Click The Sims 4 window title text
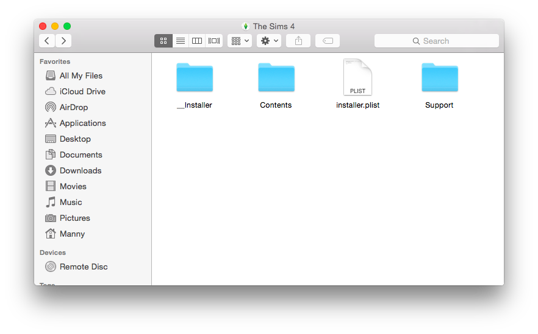 [274, 26]
